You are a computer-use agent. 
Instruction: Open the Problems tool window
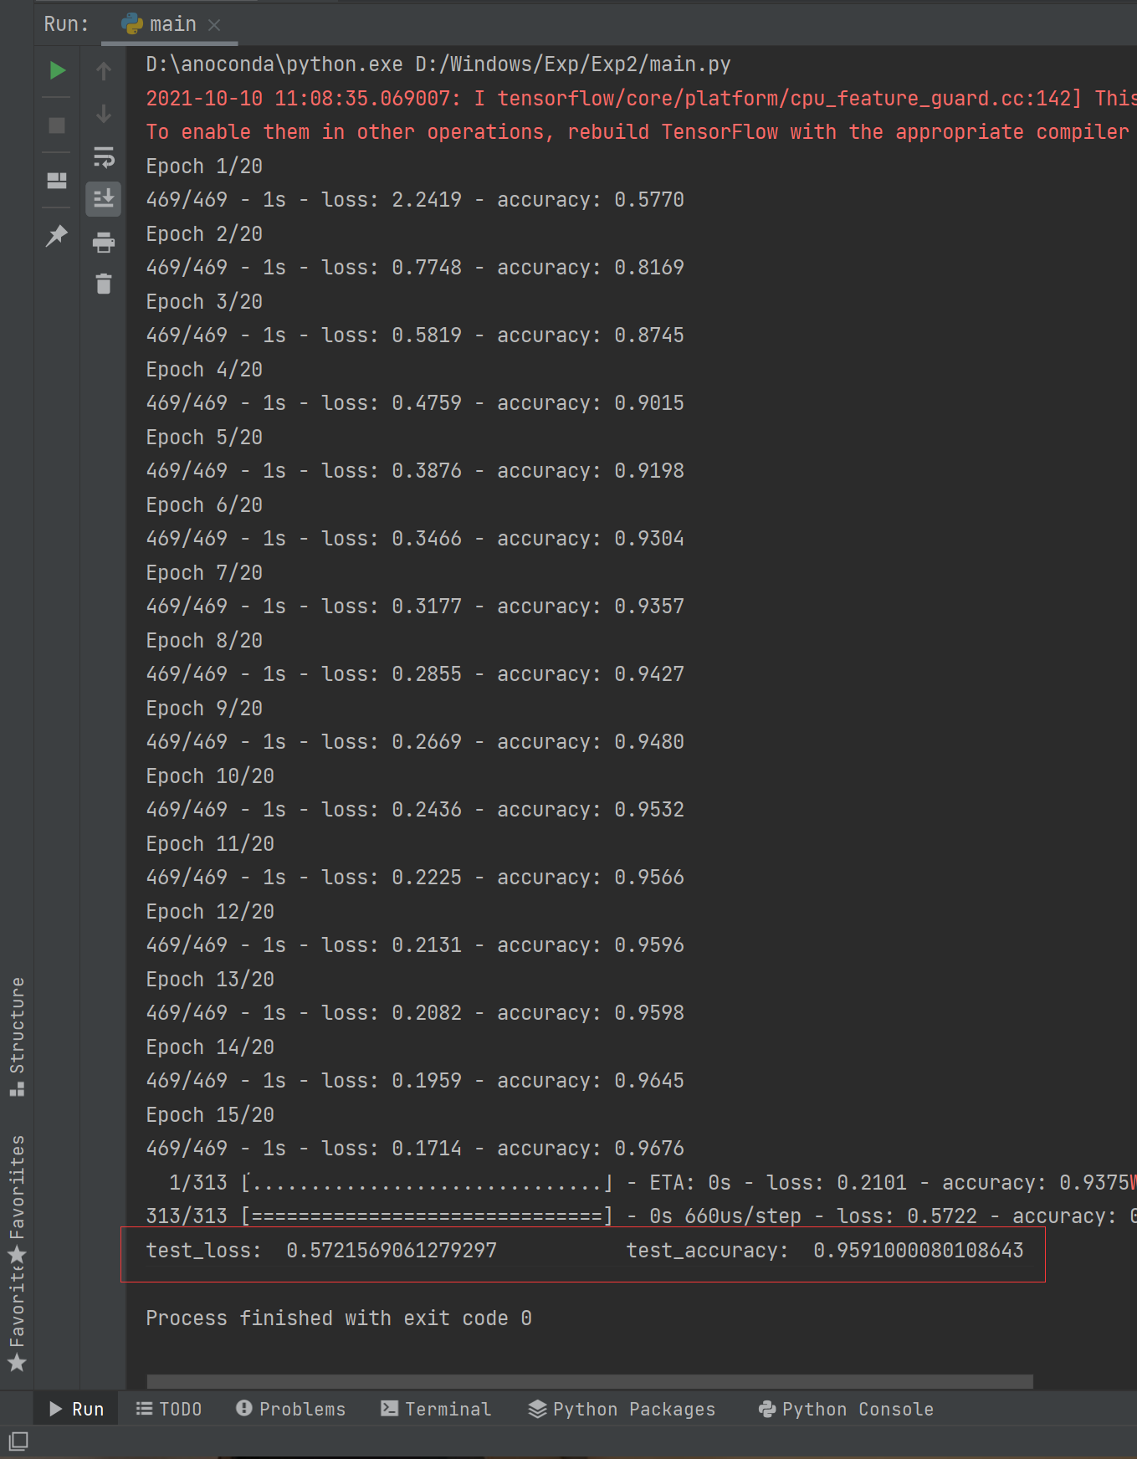[291, 1409]
